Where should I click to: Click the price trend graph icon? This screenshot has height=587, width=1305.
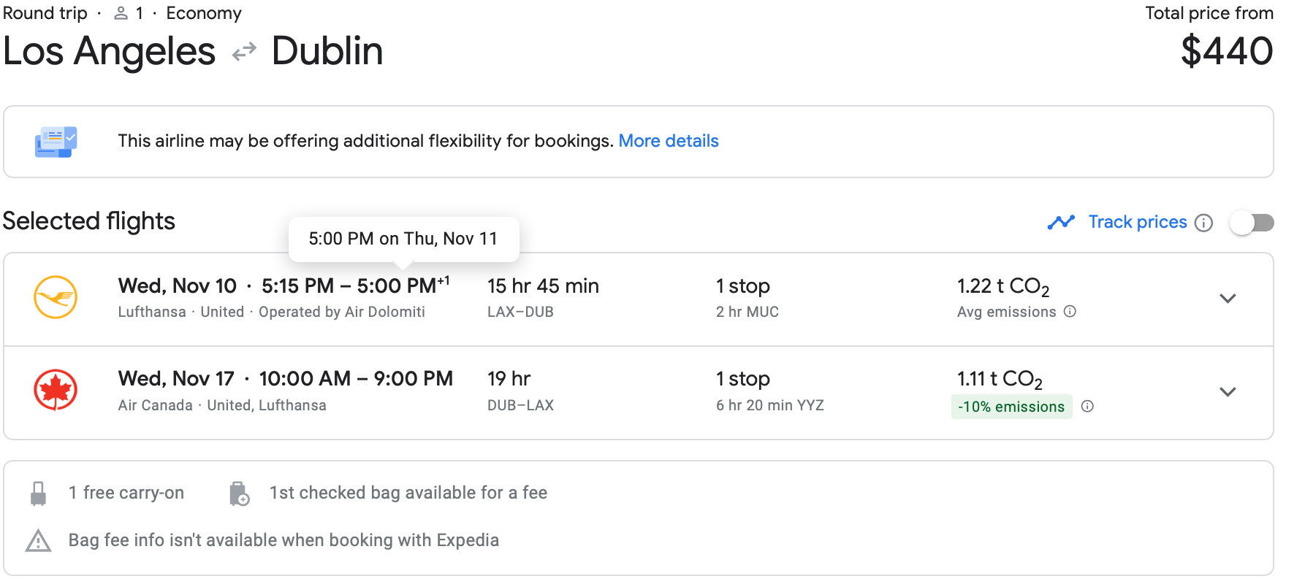pyautogui.click(x=1061, y=222)
